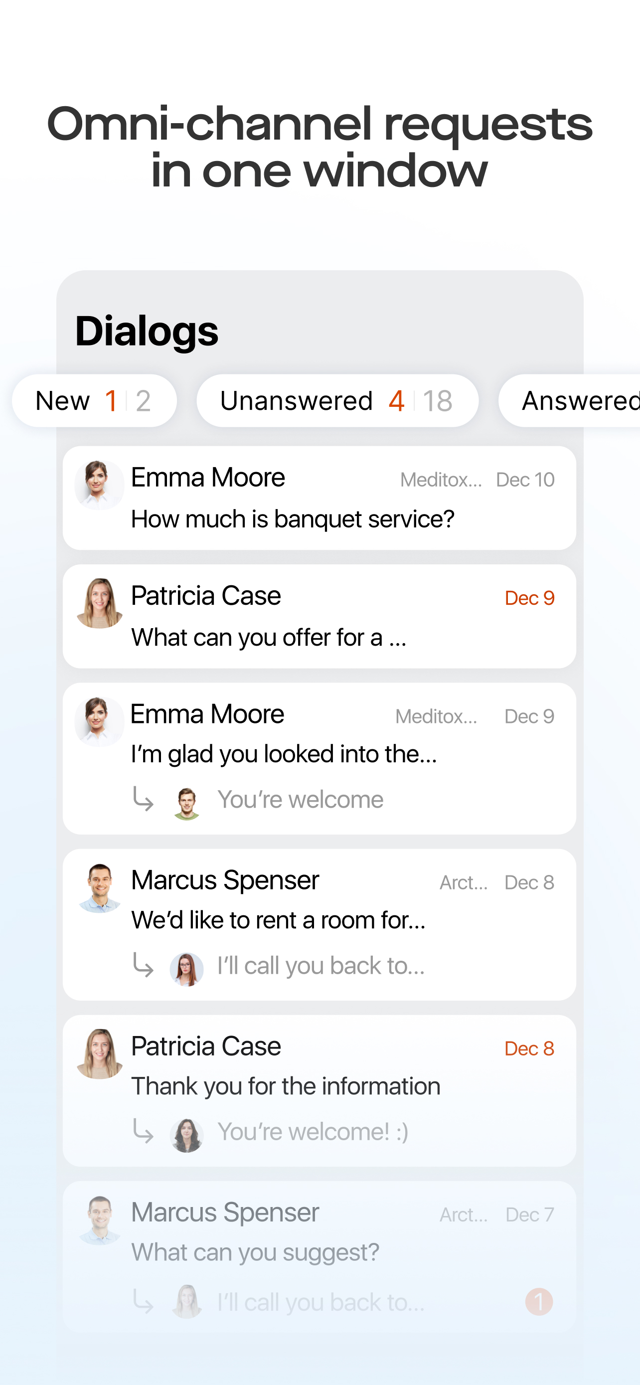This screenshot has width=640, height=1385.
Task: Open Patricia Case's "Thank you for the information" dialog
Action: pos(319,1091)
